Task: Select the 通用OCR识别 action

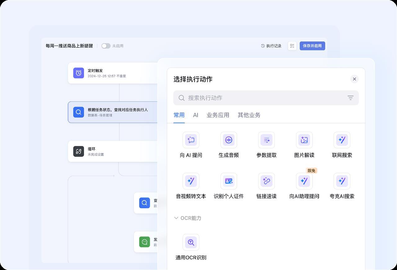Action: point(191,242)
